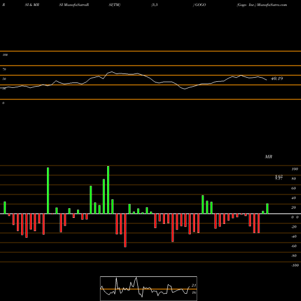Click the 40 label on the MR axis
Image resolution: width=301 pixels, height=301 pixels.
coord(293,198)
